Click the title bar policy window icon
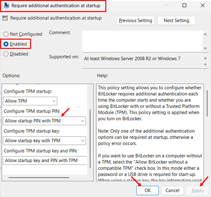211x197 pixels. (5, 6)
